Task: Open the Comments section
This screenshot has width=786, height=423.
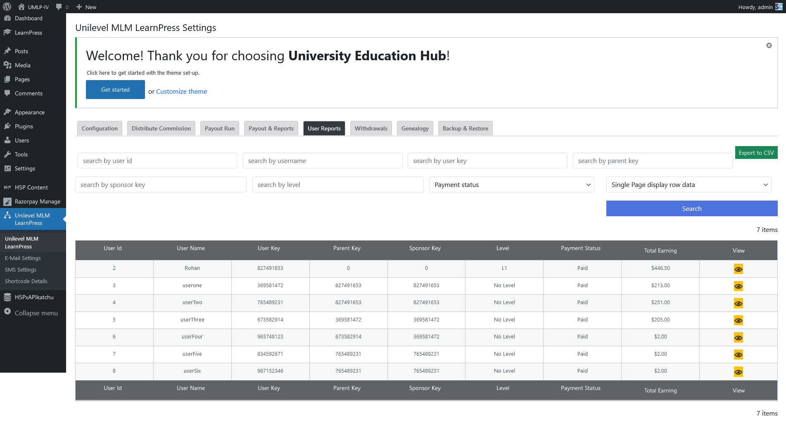Action: [x=28, y=93]
